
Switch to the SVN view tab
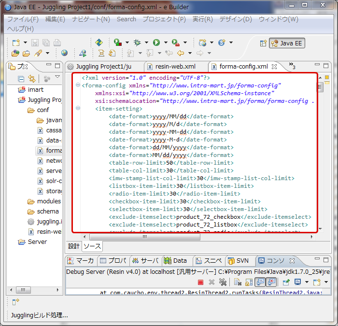coord(239,261)
